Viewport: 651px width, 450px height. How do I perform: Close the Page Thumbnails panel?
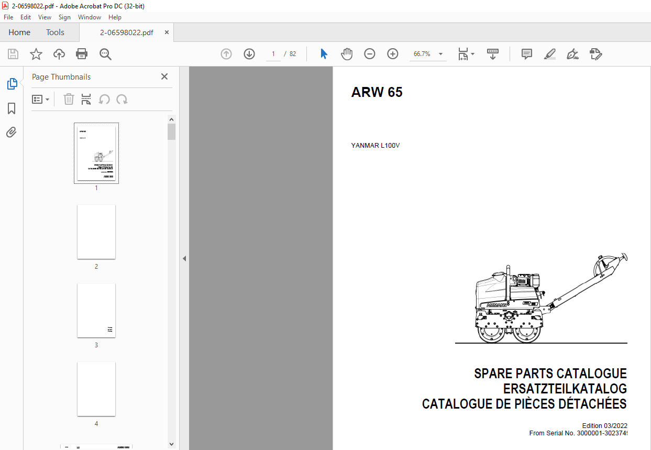pyautogui.click(x=164, y=76)
